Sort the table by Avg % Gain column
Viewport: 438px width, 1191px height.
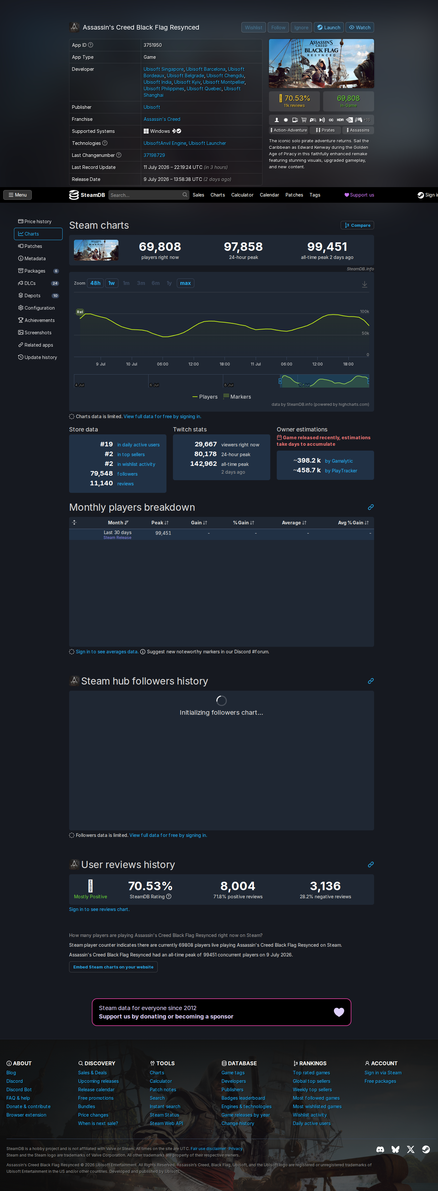click(354, 522)
